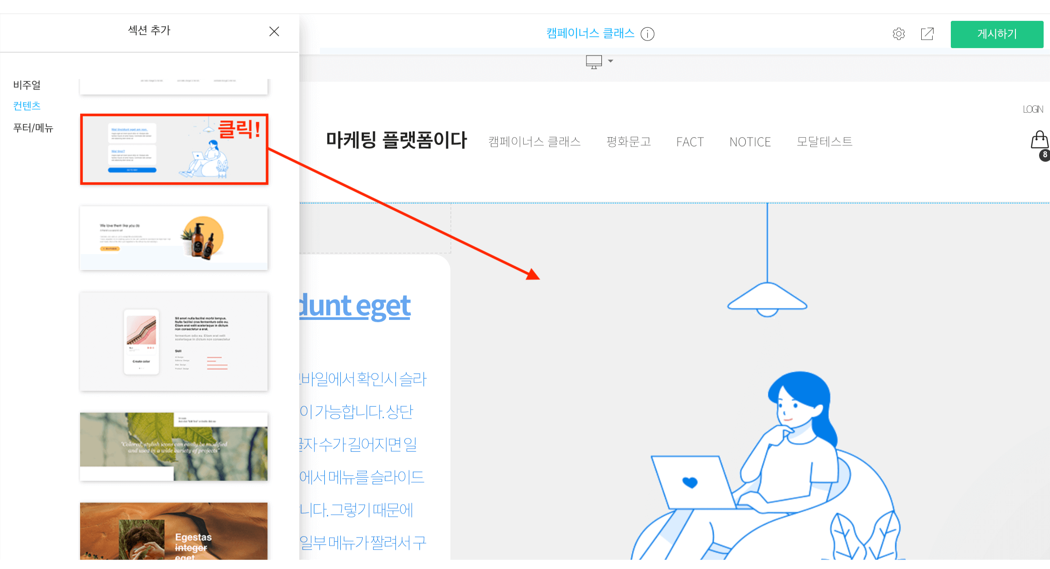Click the 마케팅 플랫폼이다 site title

pos(396,140)
